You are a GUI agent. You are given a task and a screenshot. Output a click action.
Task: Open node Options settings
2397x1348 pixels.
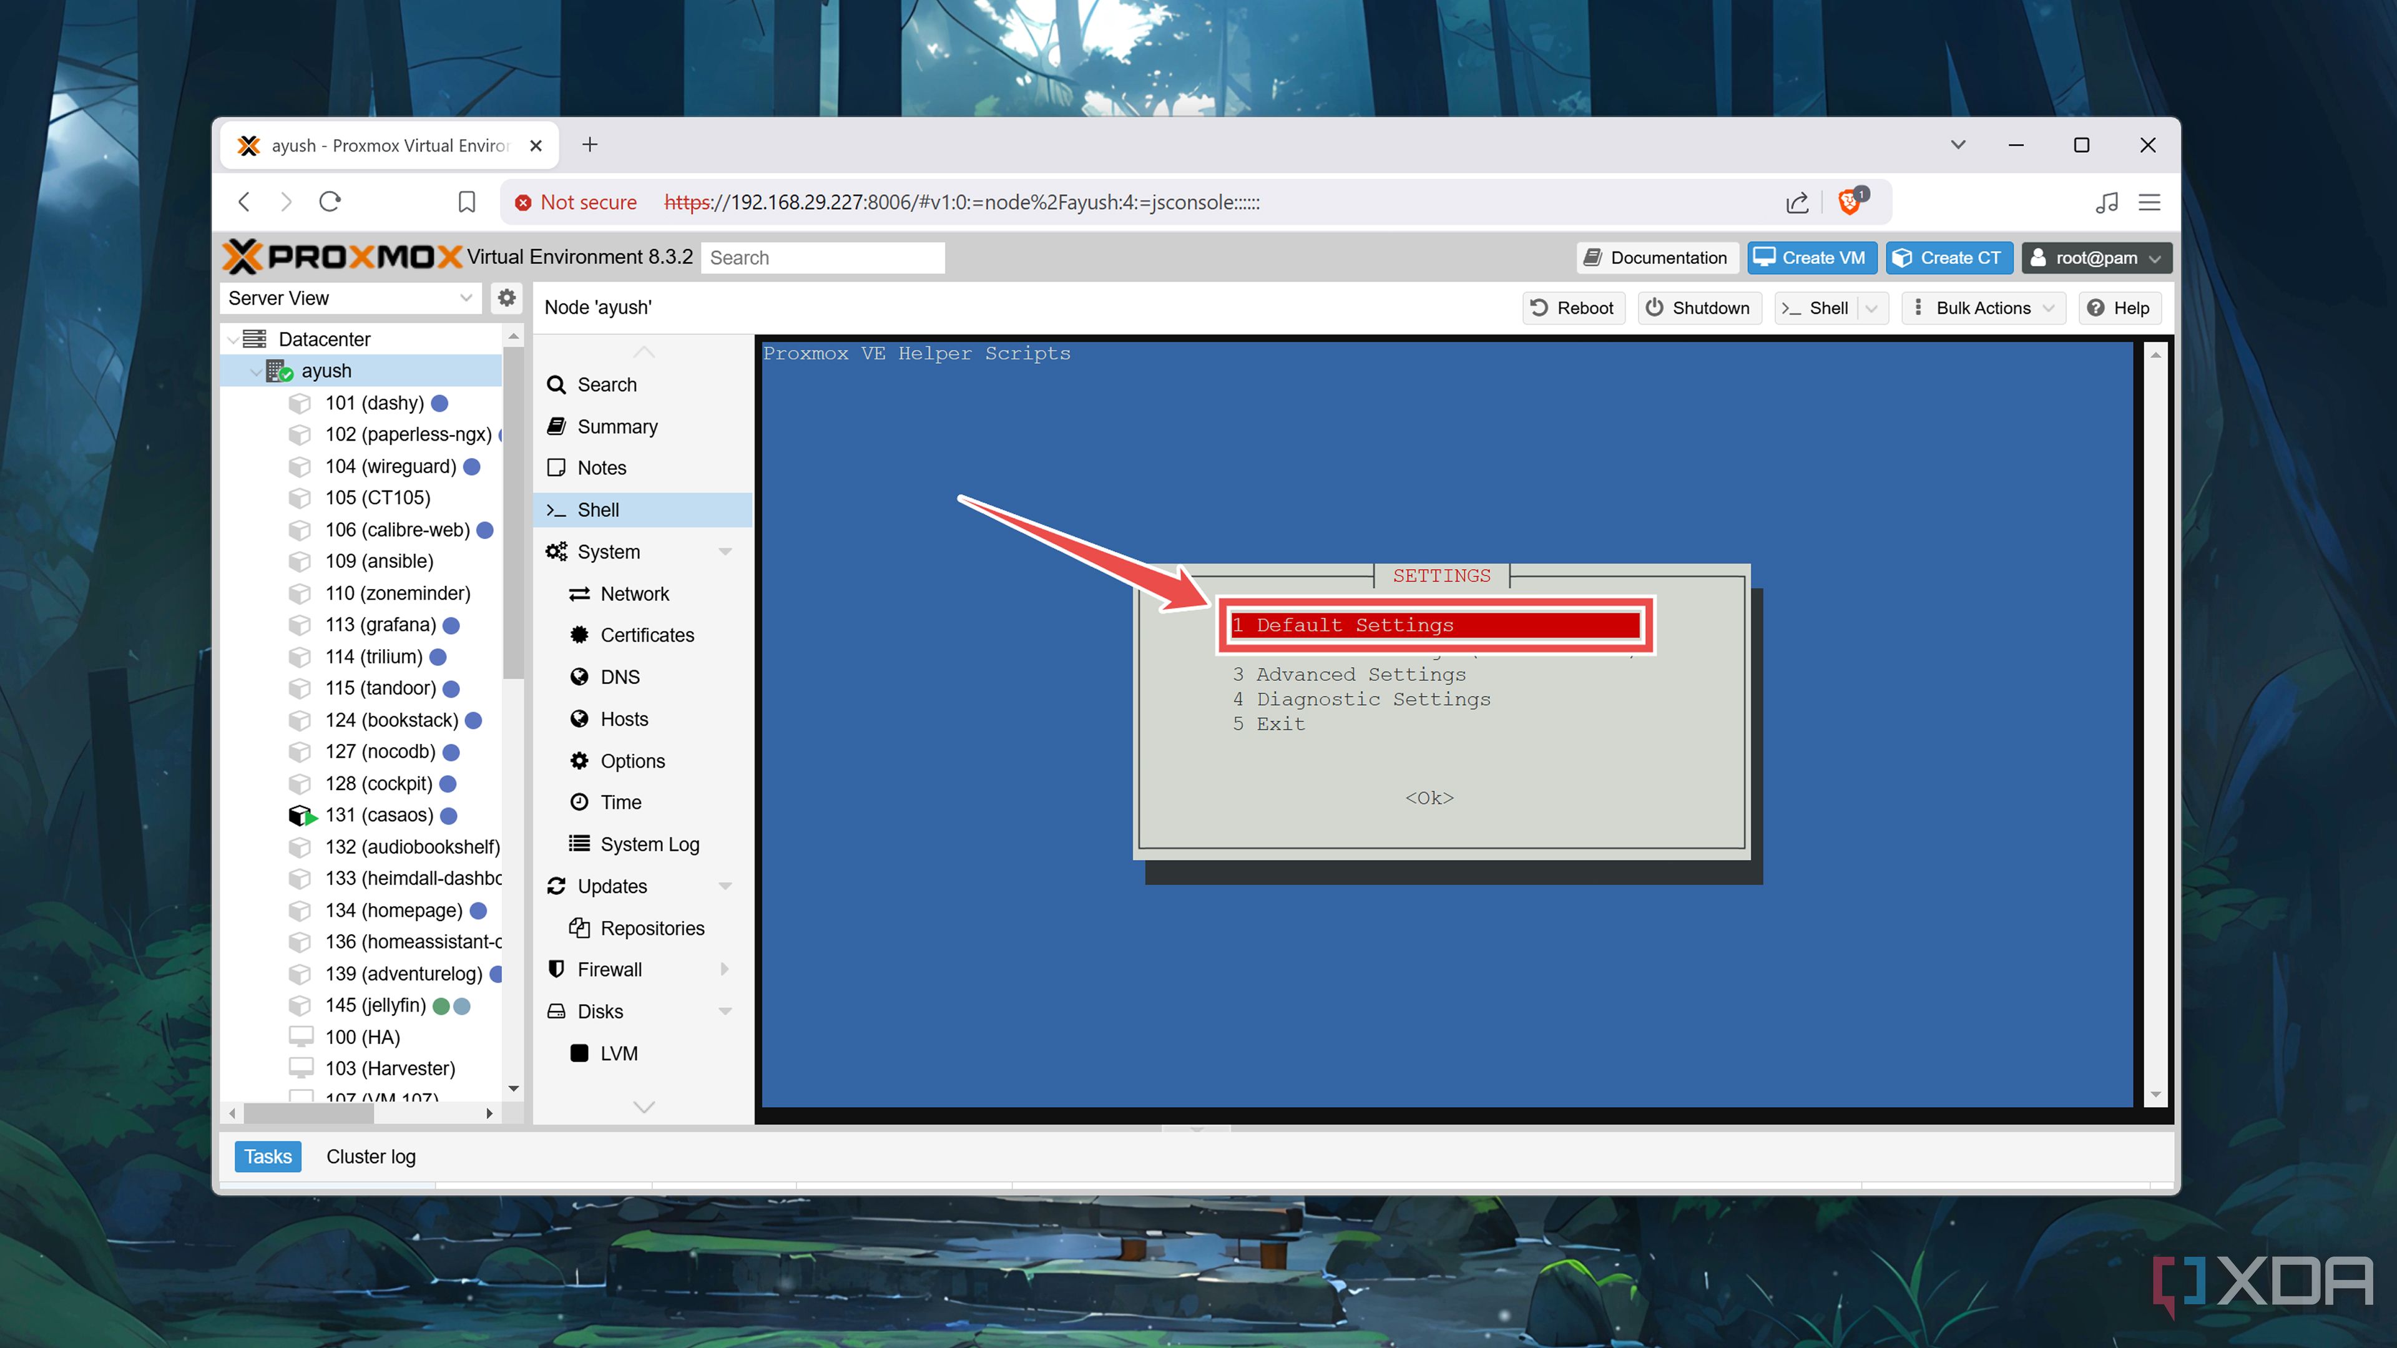pyautogui.click(x=634, y=760)
